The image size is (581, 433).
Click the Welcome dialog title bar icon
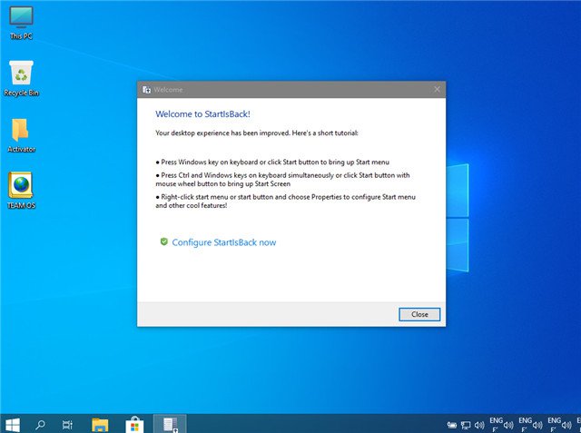146,90
